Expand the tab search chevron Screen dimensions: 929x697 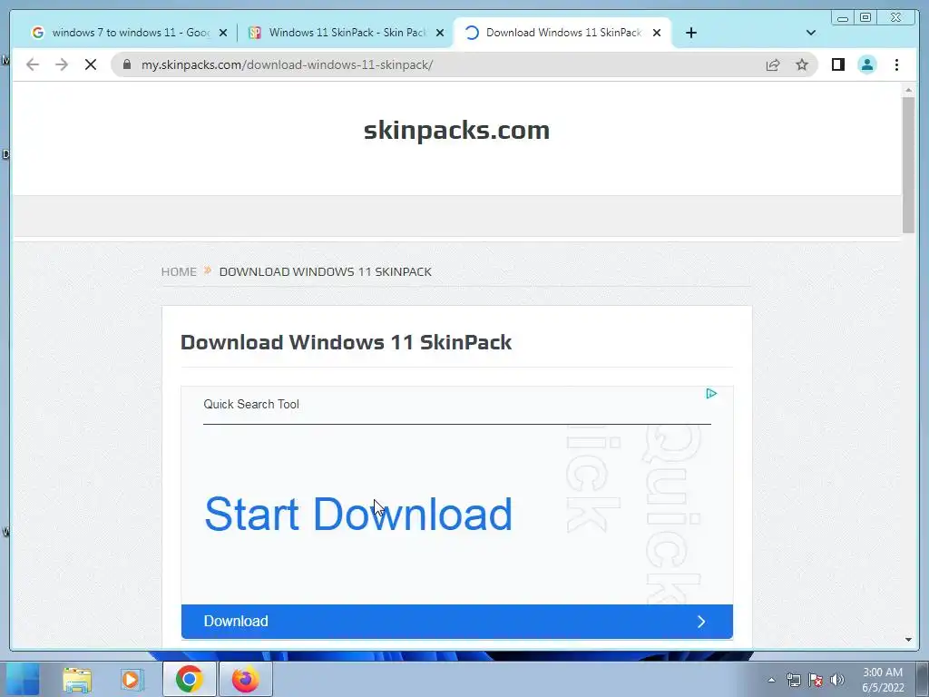(811, 33)
